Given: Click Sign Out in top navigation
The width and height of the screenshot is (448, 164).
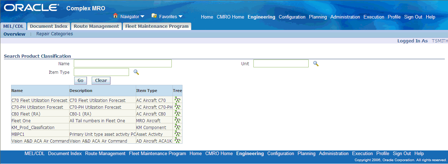Looking at the screenshot, I should coord(413,17).
